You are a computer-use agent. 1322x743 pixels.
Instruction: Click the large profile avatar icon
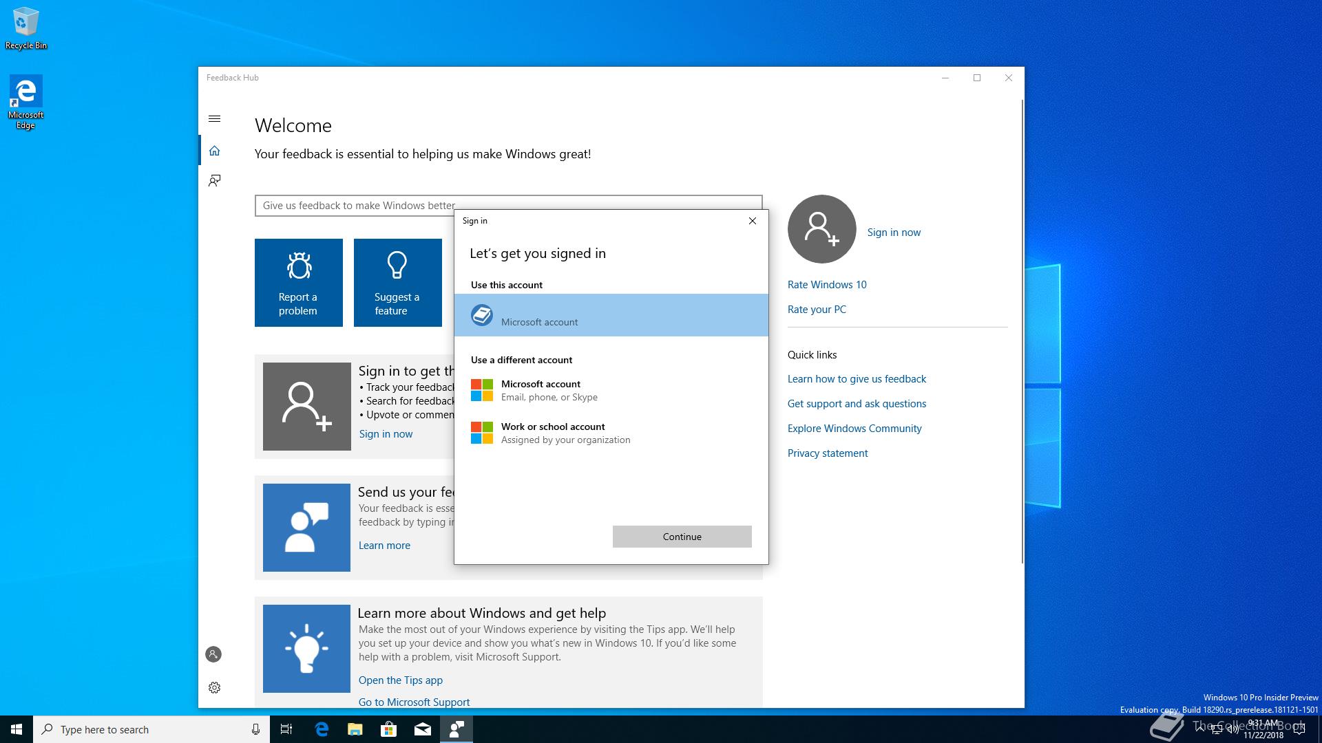tap(822, 229)
